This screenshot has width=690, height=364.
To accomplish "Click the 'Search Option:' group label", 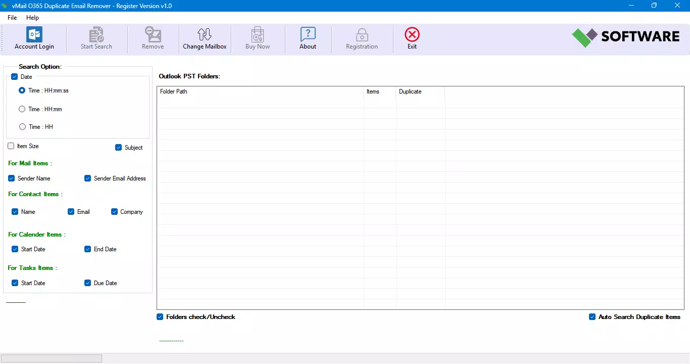I will 40,67.
